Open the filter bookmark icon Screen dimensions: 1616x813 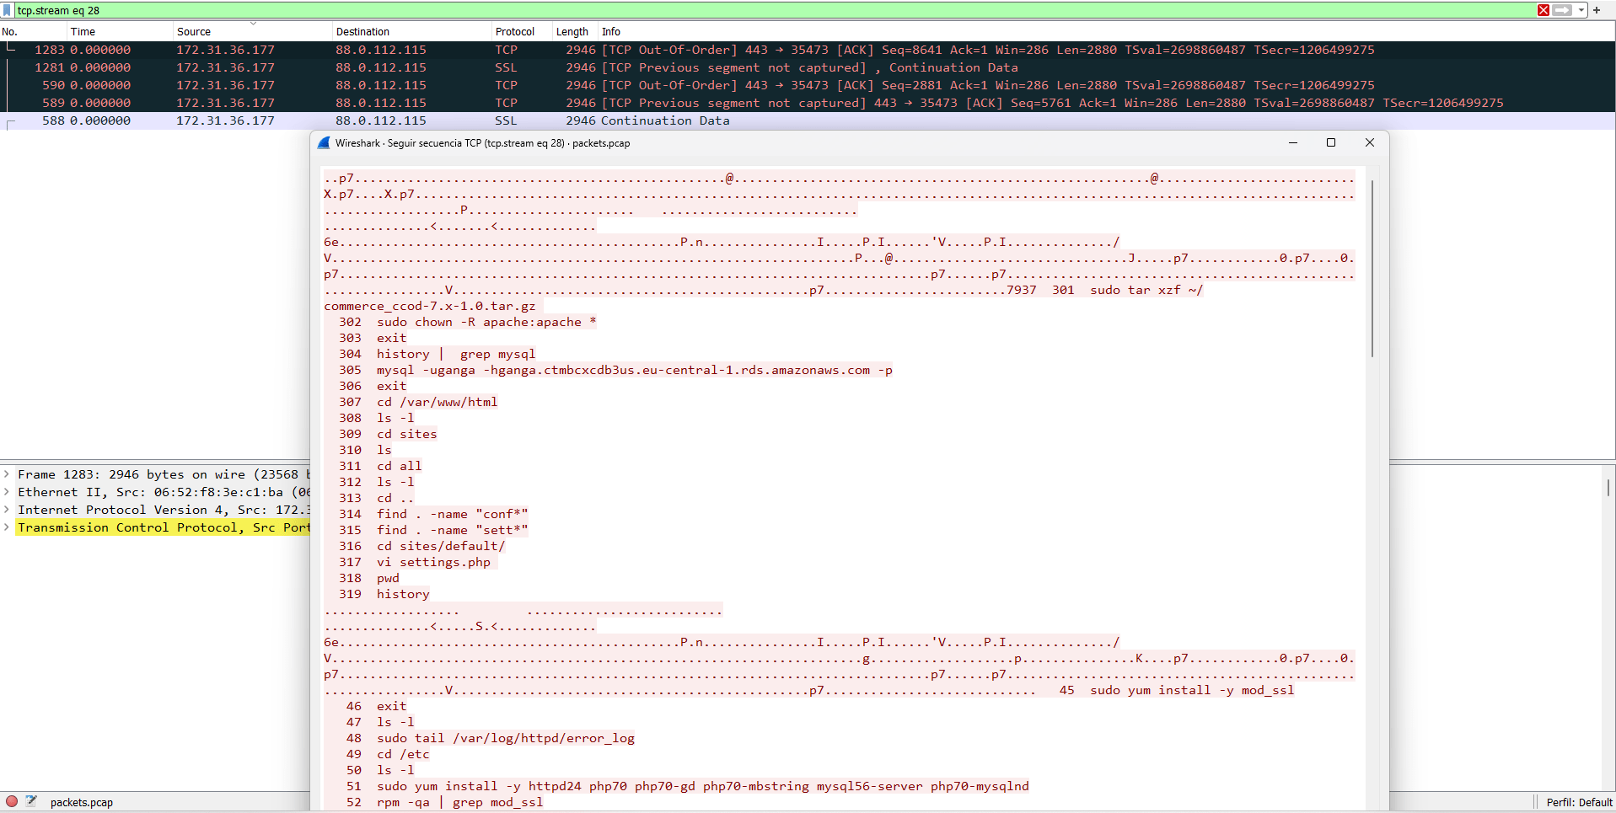coord(8,10)
